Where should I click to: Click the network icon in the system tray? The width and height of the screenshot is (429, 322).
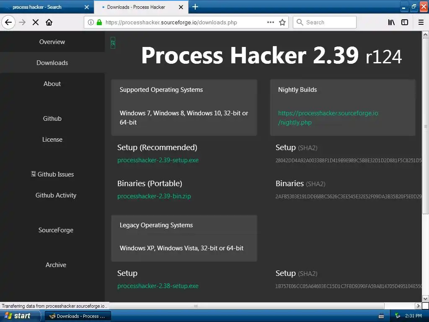click(x=398, y=316)
